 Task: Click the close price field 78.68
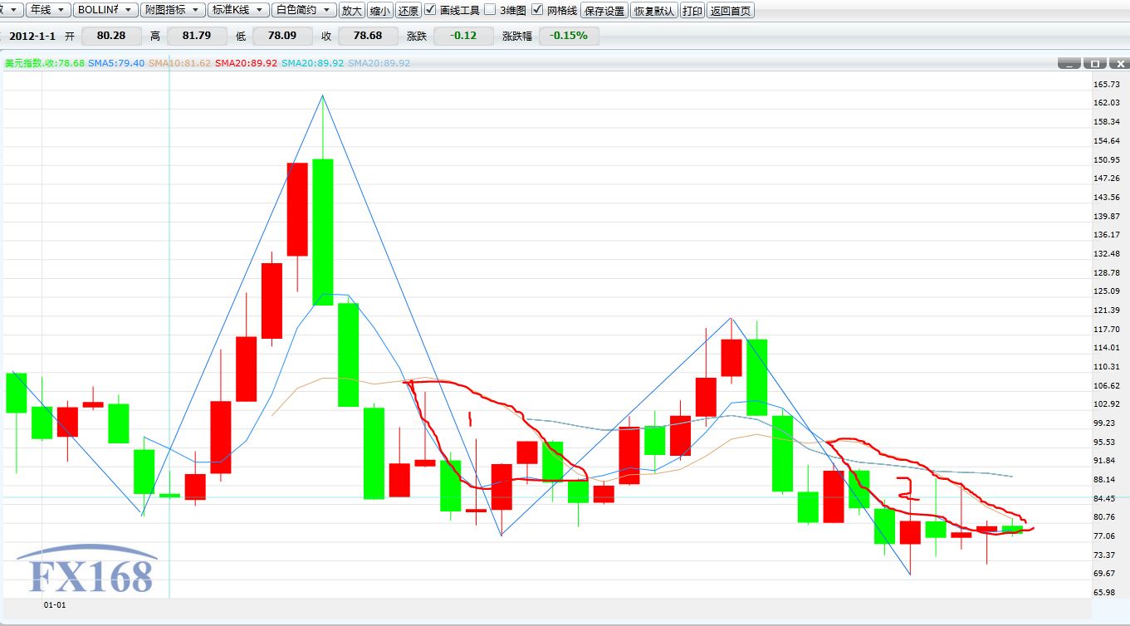tap(369, 36)
